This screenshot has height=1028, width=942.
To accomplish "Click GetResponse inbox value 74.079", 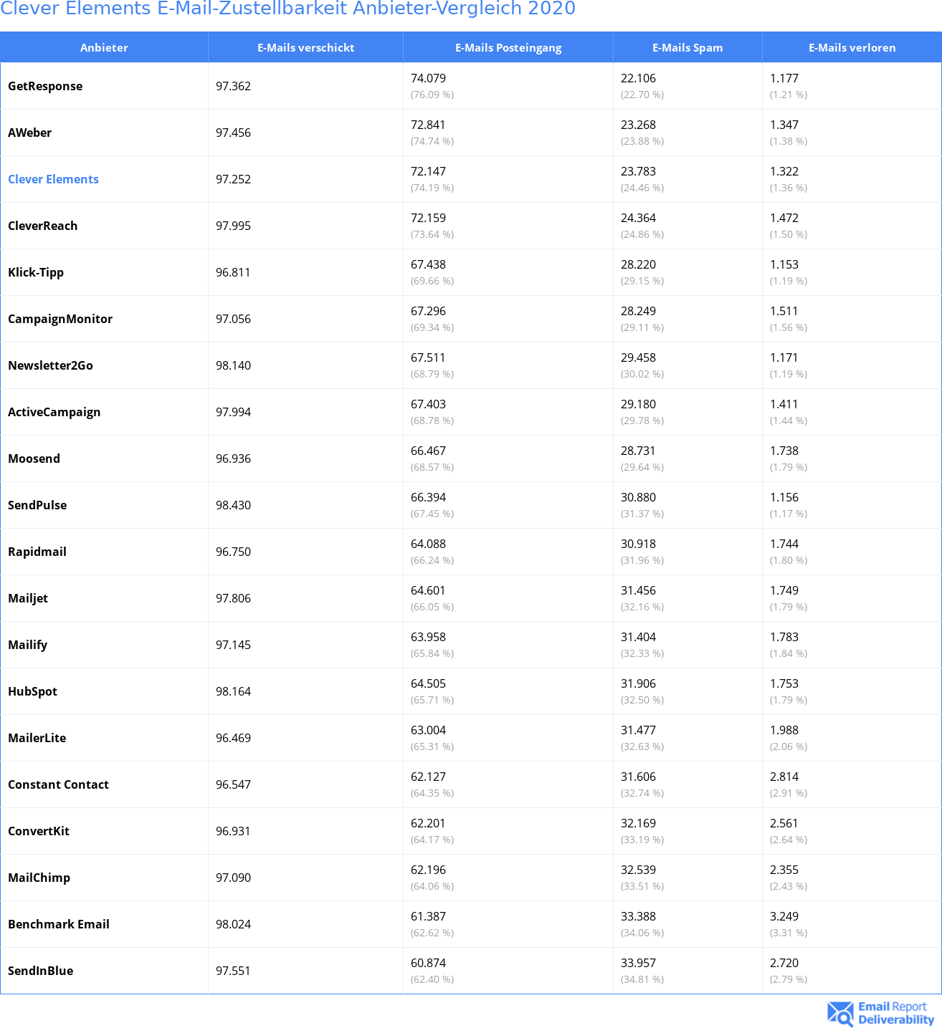I will [x=428, y=78].
